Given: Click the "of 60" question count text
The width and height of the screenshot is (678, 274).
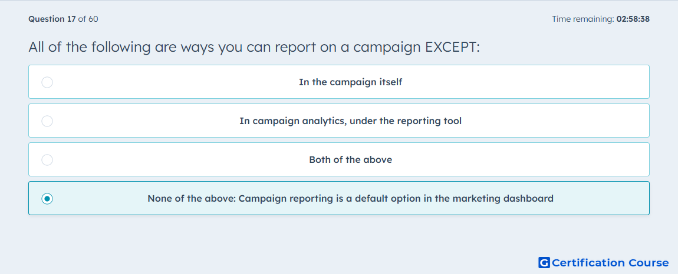Looking at the screenshot, I should [88, 19].
